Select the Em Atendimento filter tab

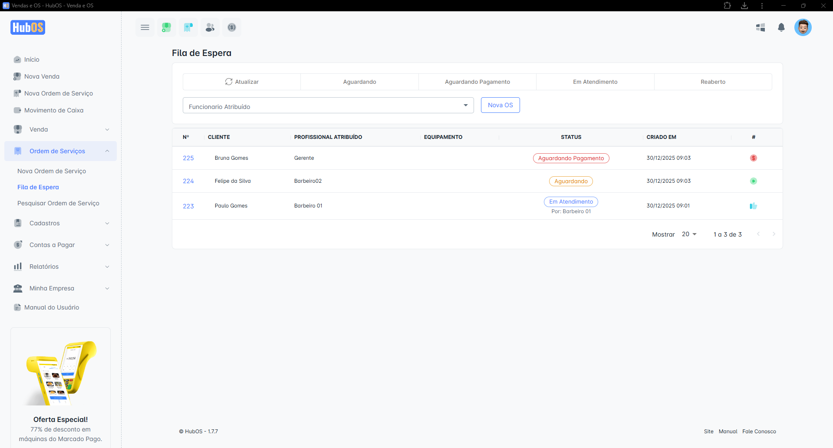[x=595, y=82]
